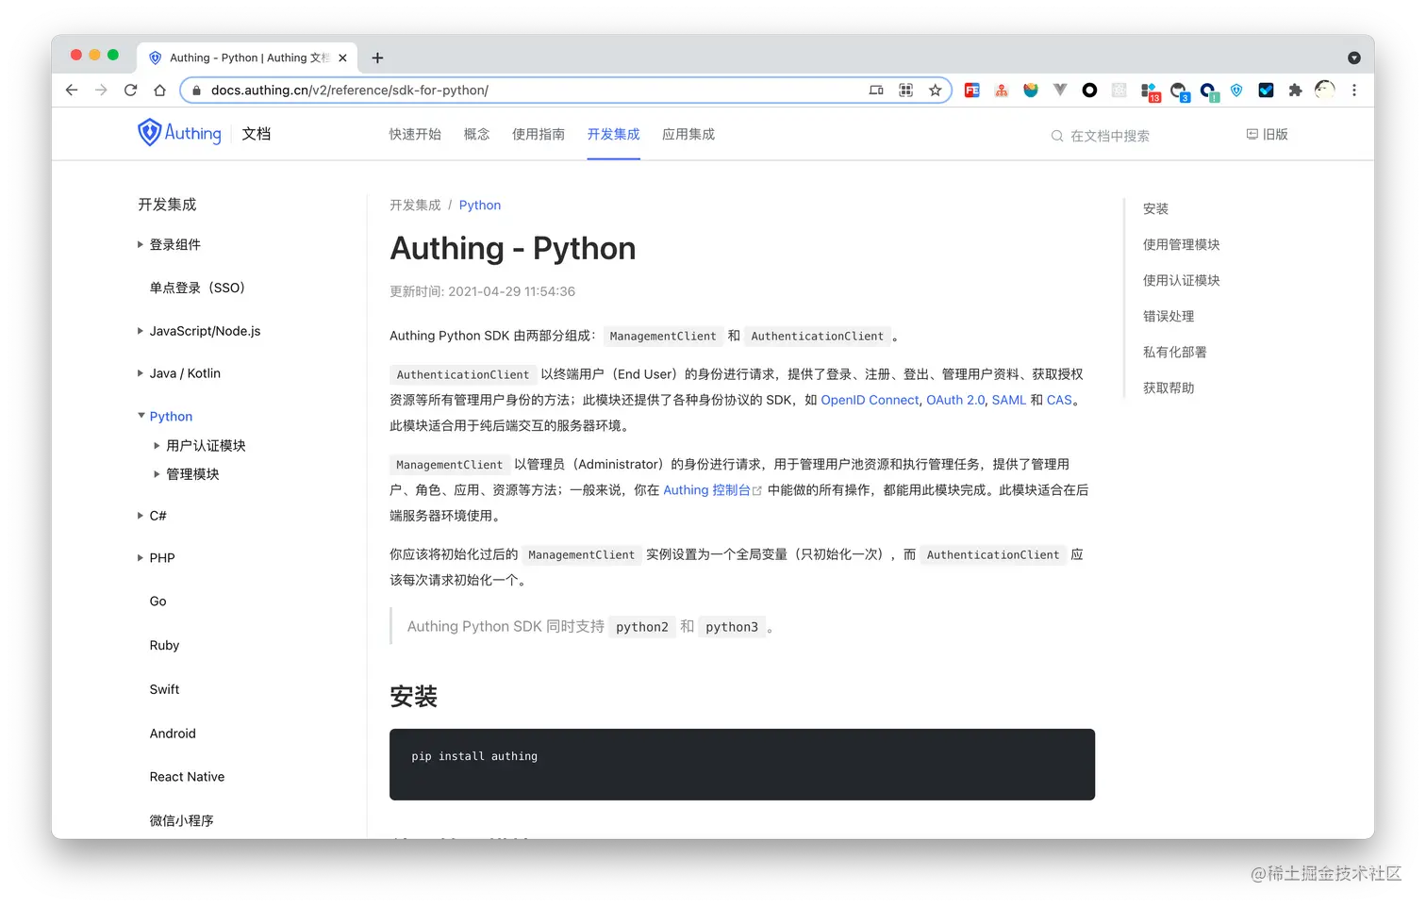Jump to 错误处理 in the outline
The image size is (1426, 907).
click(x=1169, y=317)
